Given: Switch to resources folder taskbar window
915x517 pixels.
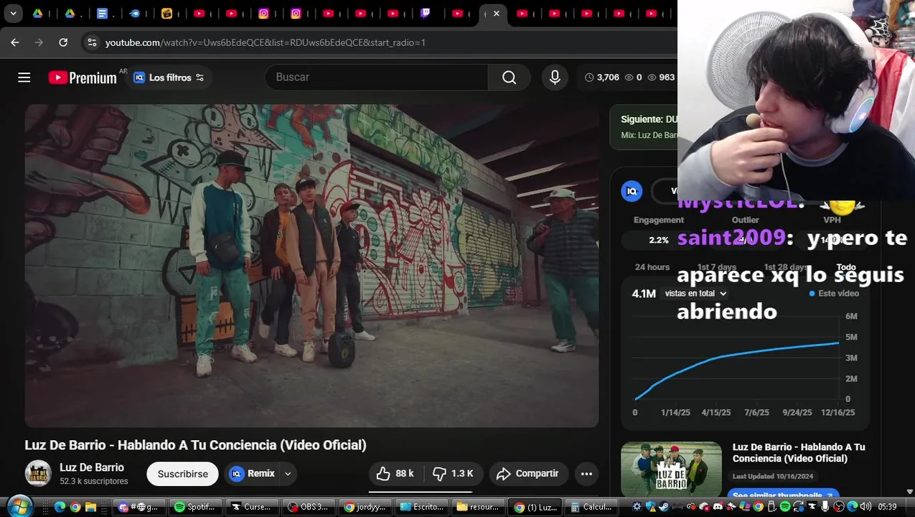Looking at the screenshot, I should tap(478, 507).
